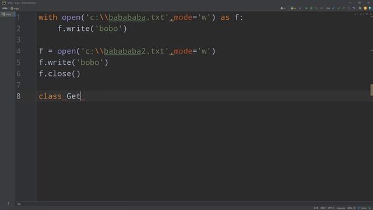Click the tool window icon at bottom-left corner
The image size is (373, 210).
pyautogui.click(x=8, y=204)
